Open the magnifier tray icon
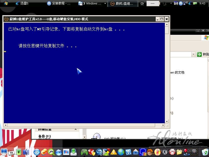The width and height of the screenshot is (209, 157). [x=176, y=3]
